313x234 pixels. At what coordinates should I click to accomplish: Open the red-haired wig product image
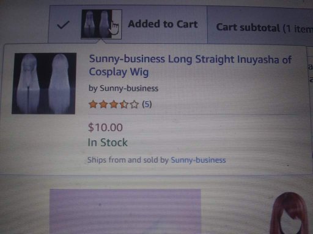click(290, 213)
